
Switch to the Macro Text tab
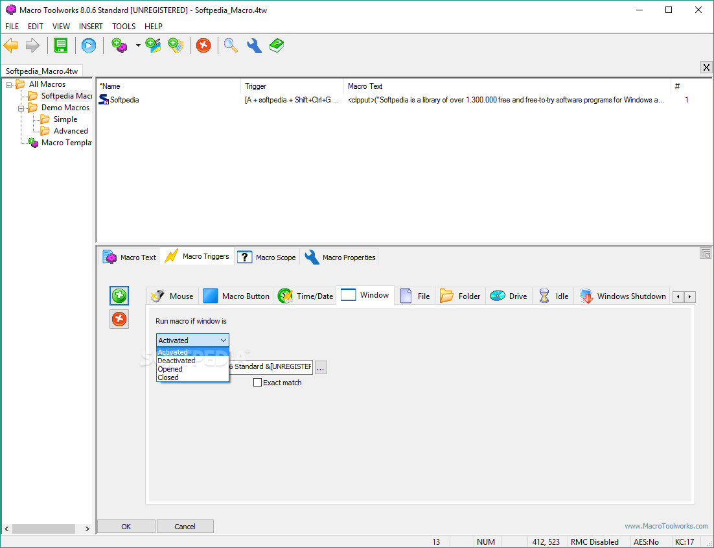coord(130,257)
